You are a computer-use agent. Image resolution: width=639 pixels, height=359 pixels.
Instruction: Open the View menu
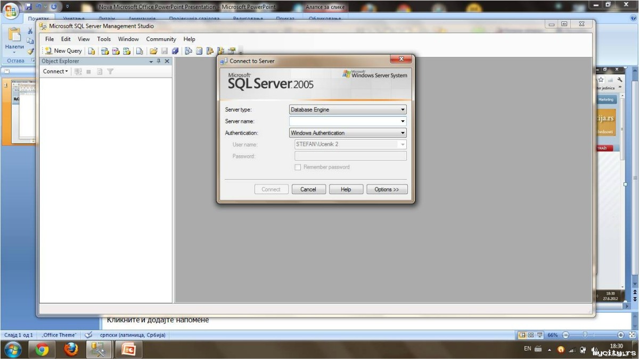pos(84,39)
